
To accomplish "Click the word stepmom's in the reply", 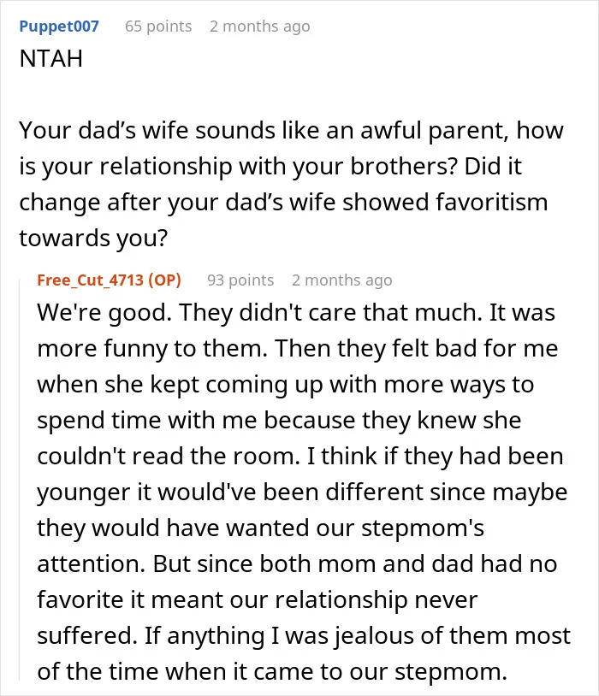I will tap(422, 528).
